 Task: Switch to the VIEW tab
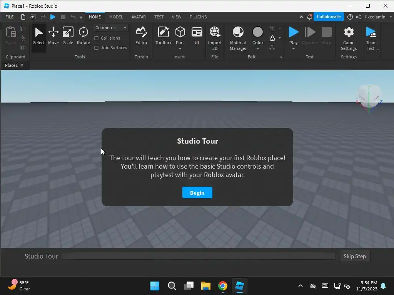[x=176, y=17]
